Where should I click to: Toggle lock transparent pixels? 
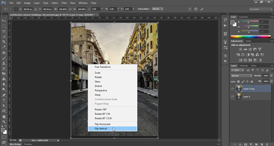[239, 81]
